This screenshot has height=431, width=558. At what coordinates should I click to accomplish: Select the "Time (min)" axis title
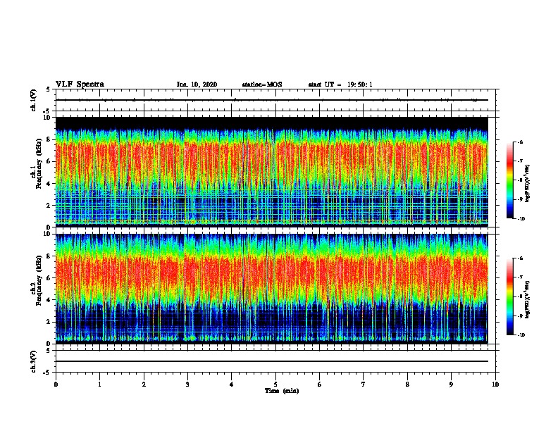[282, 391]
